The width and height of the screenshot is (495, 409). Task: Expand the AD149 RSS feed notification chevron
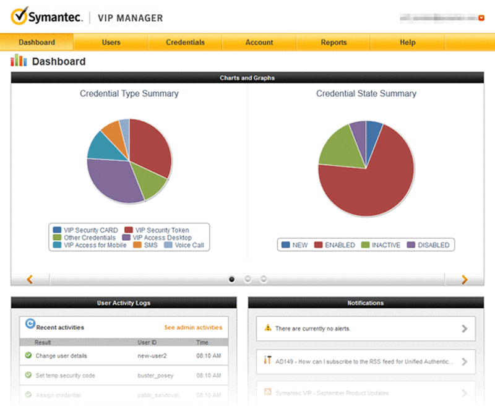point(464,361)
